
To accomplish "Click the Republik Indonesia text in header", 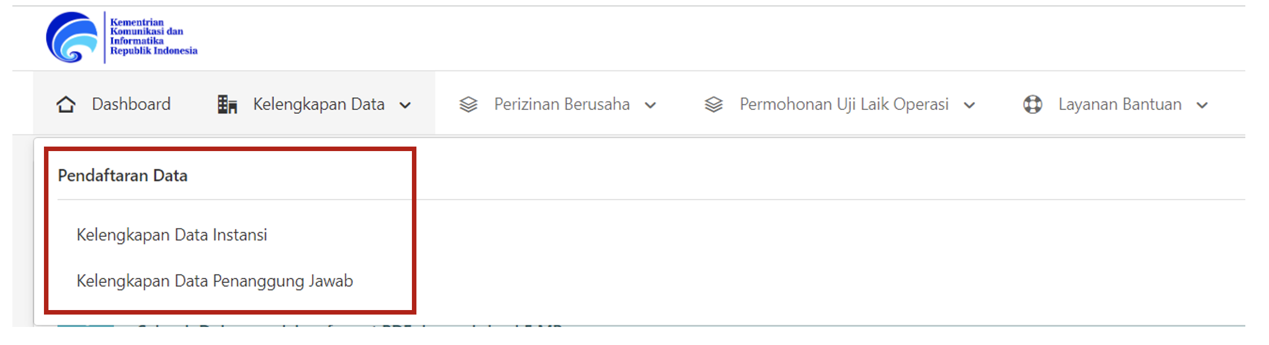I will pyautogui.click(x=154, y=51).
